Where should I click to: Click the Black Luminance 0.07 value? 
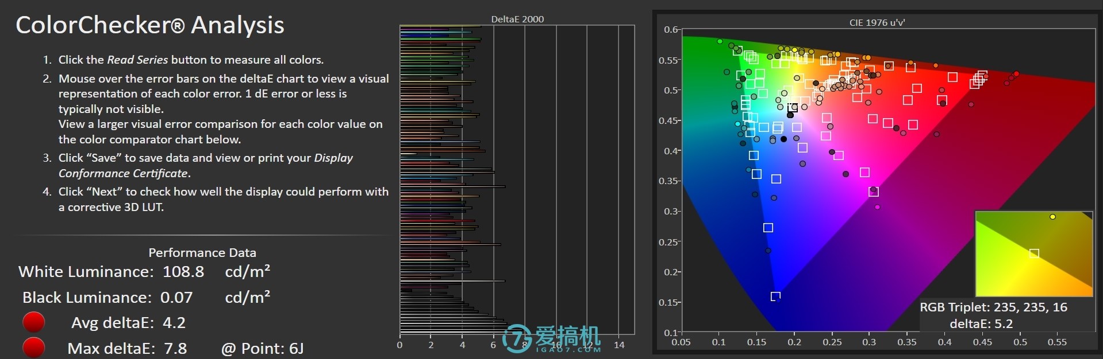point(176,297)
